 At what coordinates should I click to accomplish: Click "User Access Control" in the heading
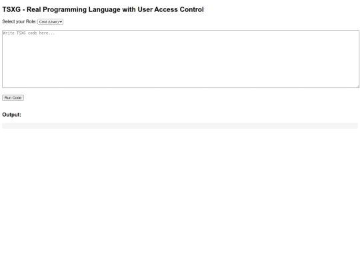[x=171, y=9]
